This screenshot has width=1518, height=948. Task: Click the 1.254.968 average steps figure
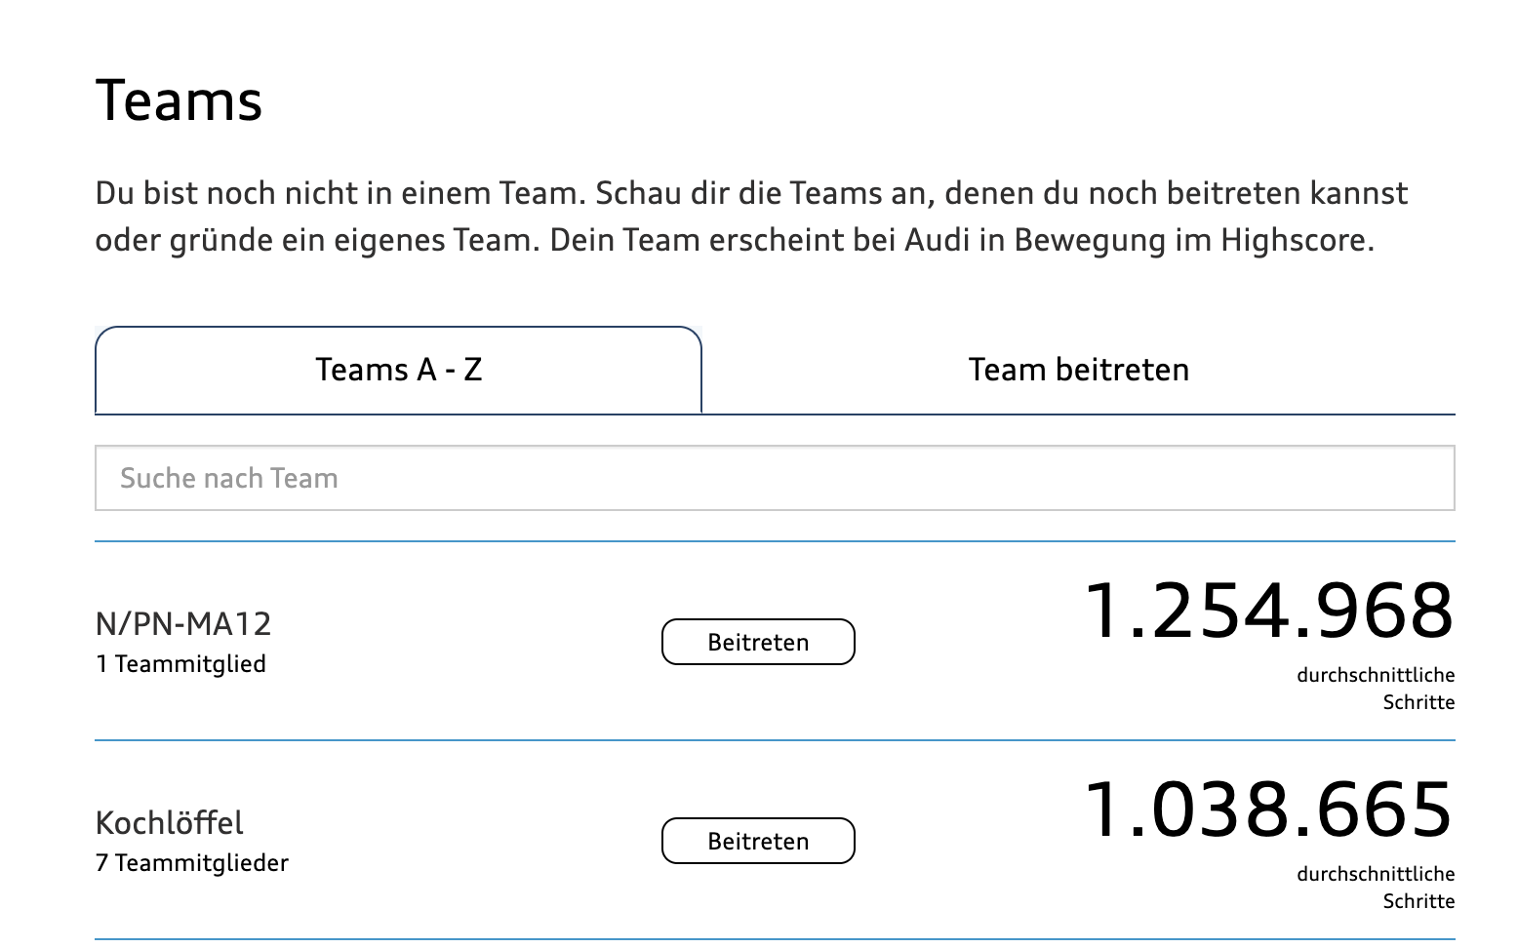[x=1268, y=612]
